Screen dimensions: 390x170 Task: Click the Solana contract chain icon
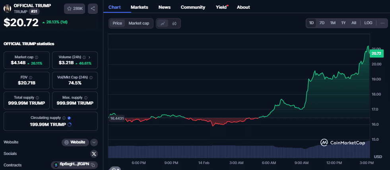click(56, 165)
